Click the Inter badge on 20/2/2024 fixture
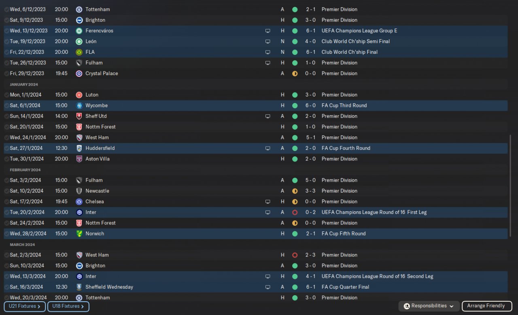Viewport: 518px width, 315px height. point(79,212)
